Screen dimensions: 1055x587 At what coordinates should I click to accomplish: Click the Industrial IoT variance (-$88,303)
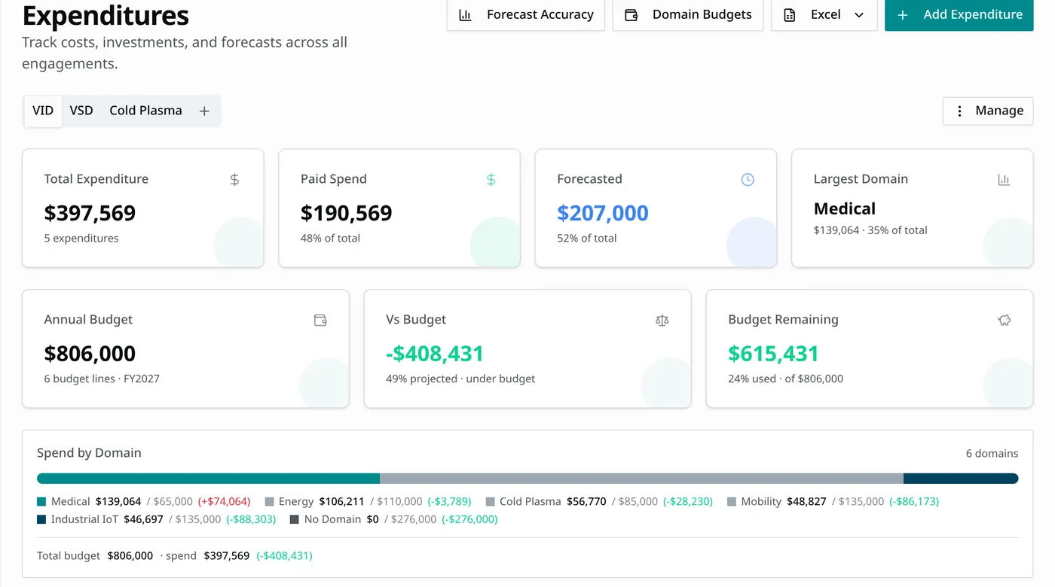(x=251, y=520)
